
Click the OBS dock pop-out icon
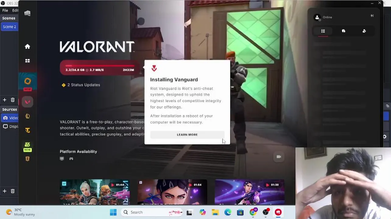click(x=387, y=106)
